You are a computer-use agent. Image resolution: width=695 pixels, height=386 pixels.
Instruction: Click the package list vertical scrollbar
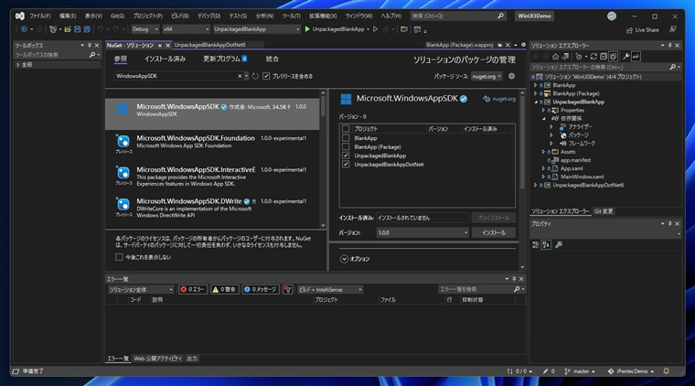pyautogui.click(x=323, y=158)
